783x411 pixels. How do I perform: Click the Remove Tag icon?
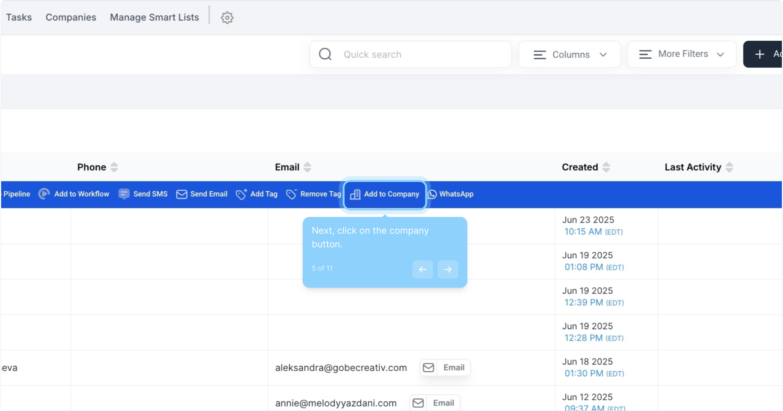tap(291, 194)
